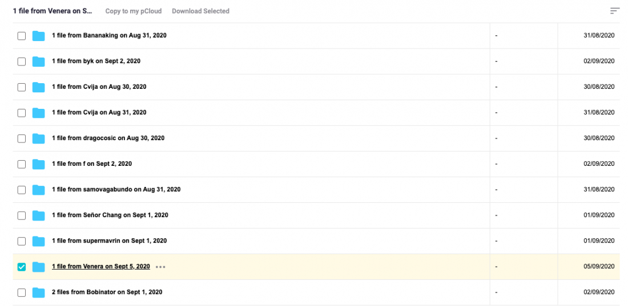628x306 pixels.
Task: Click the dragocosic folder icon
Action: coord(38,138)
